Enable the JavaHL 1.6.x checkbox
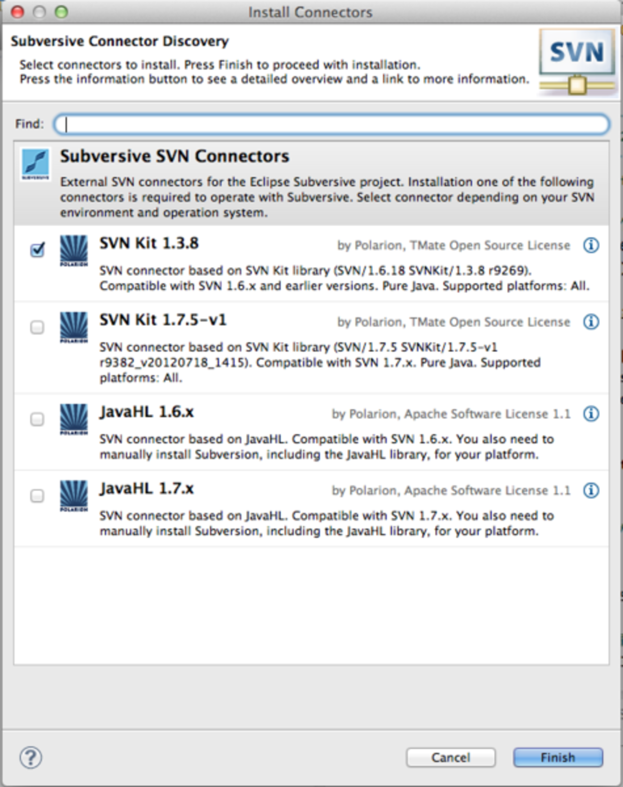Screen dimensions: 623x787 37,419
